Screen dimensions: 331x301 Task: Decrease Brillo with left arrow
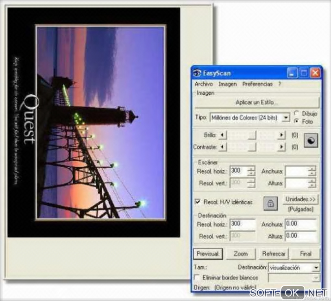[222, 135]
